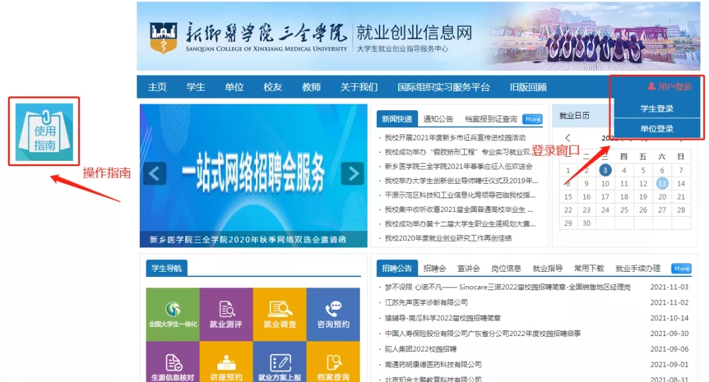The width and height of the screenshot is (709, 382).
Task: Go to the previous calendar month
Action: [568, 138]
